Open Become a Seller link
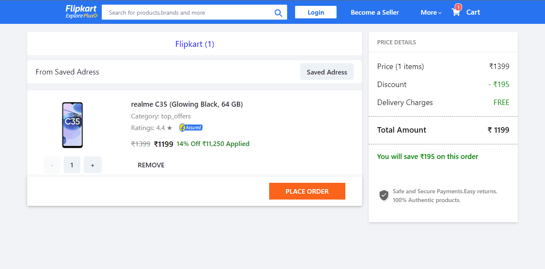545x269 pixels. coord(375,13)
